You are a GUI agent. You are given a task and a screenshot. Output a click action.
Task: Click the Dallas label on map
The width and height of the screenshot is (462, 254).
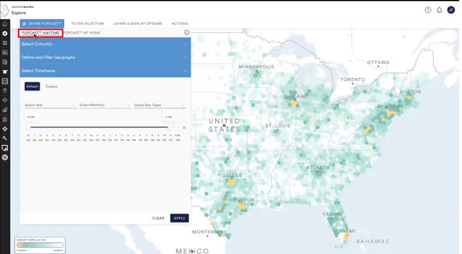tap(232, 176)
